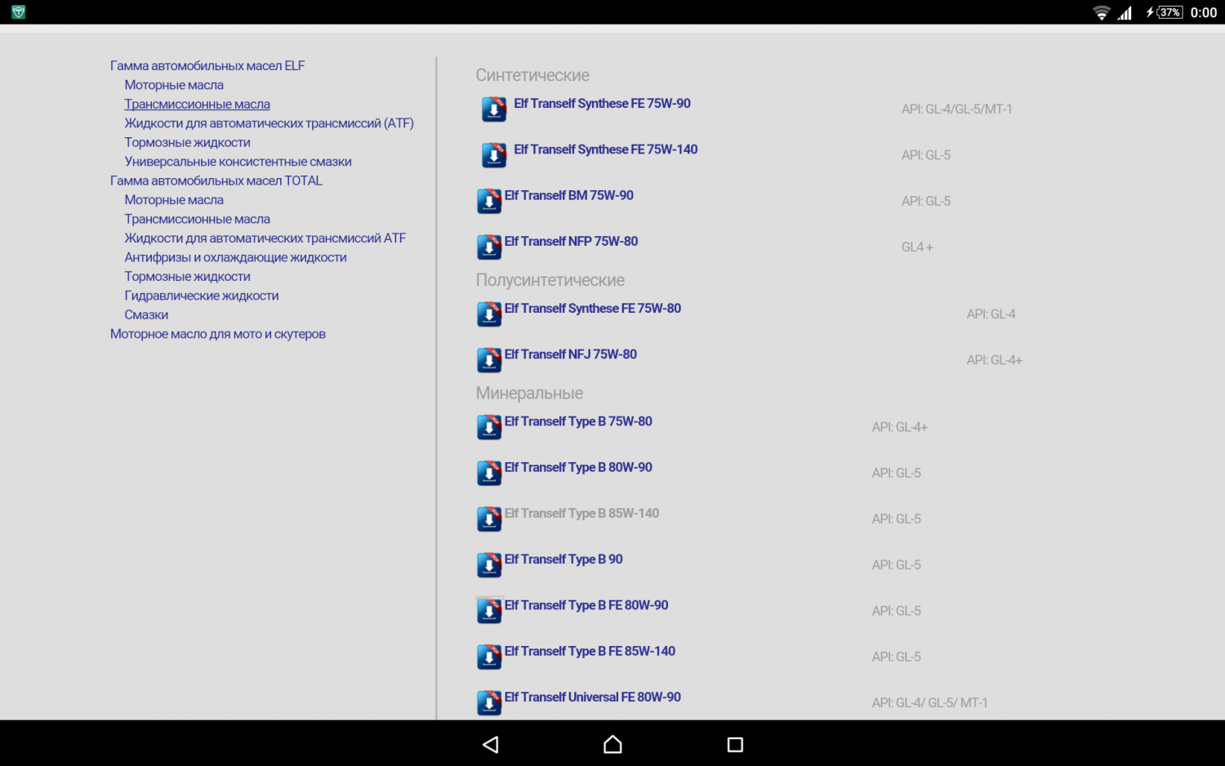
Task: Tap download icon beside Elf Tranself Type B 75W-80
Action: [489, 426]
